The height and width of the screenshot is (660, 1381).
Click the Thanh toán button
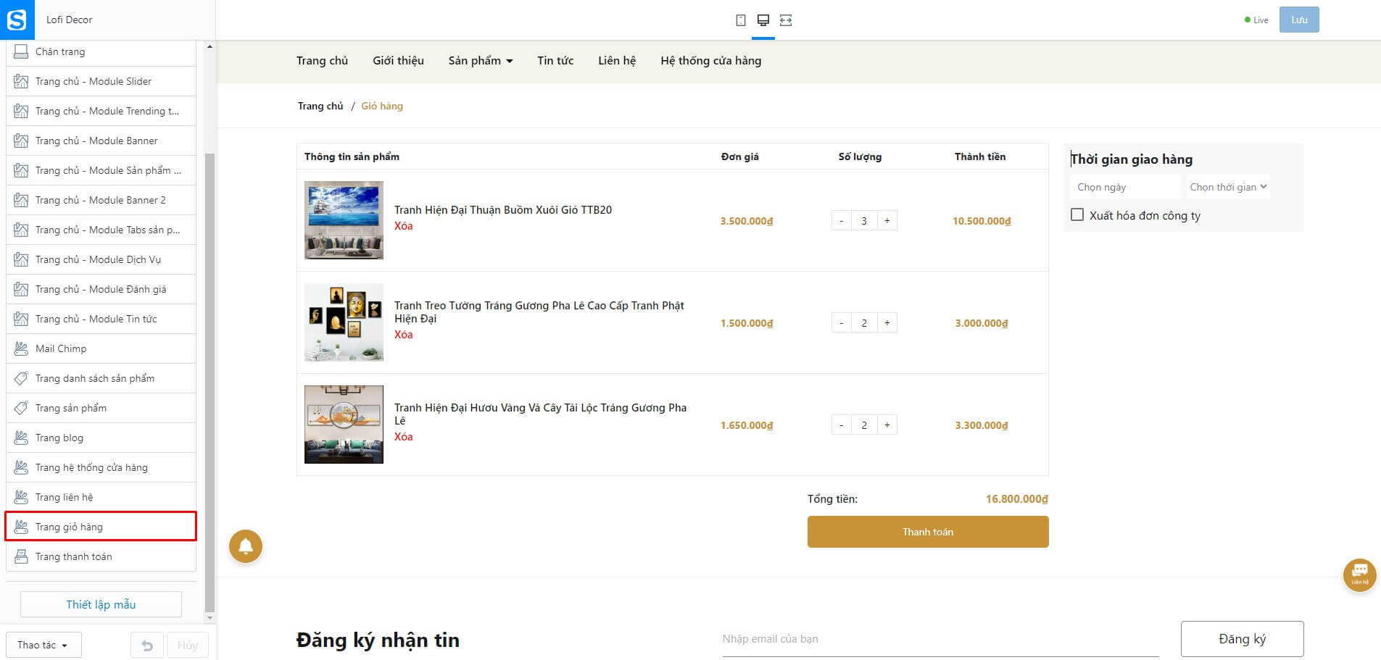928,532
